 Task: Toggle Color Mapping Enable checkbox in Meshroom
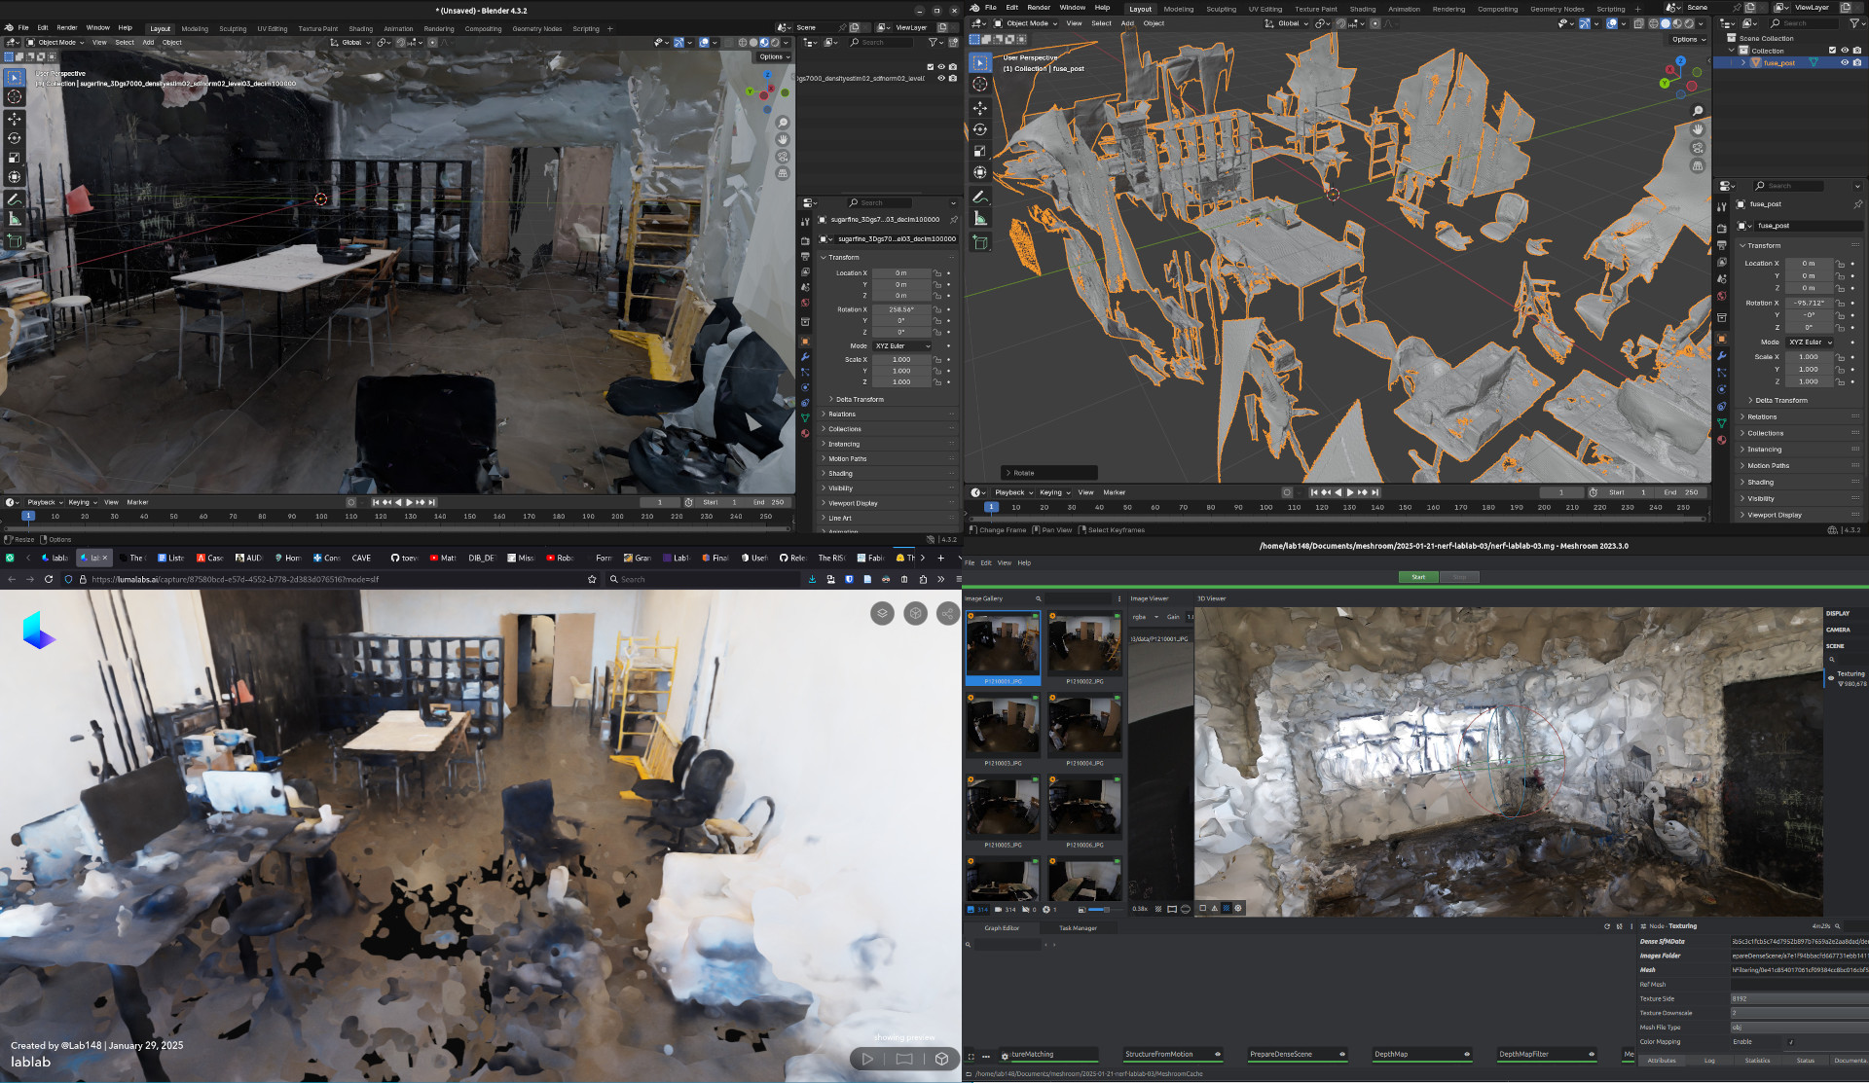tap(1790, 1041)
